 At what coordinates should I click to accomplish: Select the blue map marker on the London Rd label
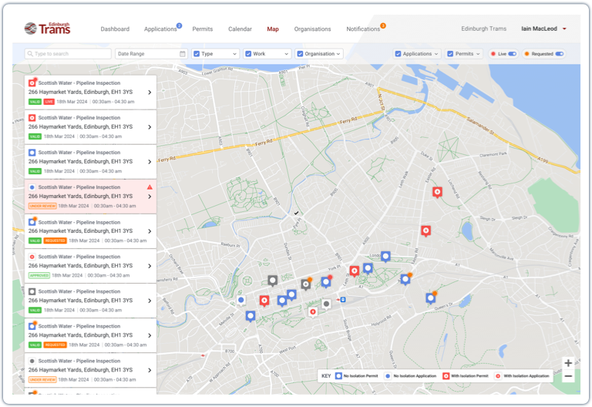pos(385,257)
